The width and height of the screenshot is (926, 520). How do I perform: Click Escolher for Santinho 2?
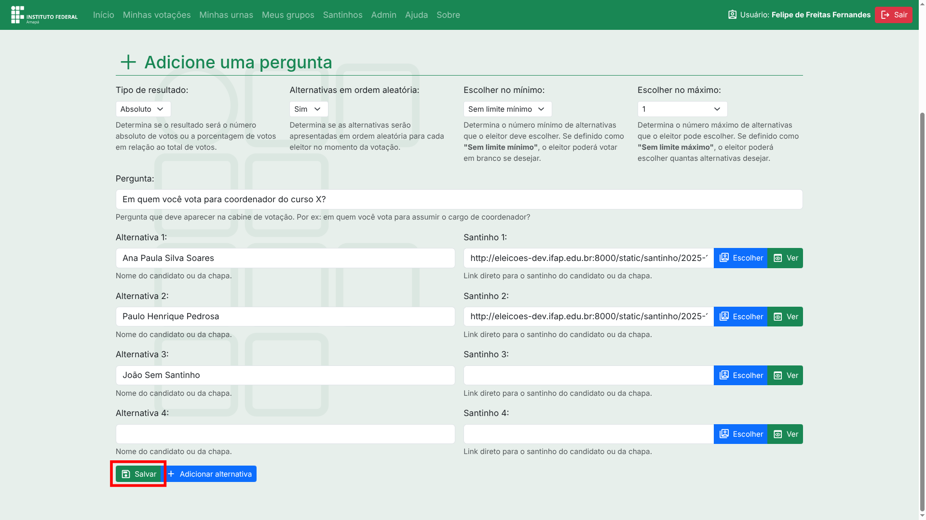(740, 317)
